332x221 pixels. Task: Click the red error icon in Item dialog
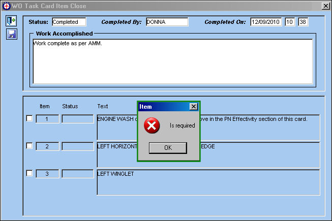point(152,125)
